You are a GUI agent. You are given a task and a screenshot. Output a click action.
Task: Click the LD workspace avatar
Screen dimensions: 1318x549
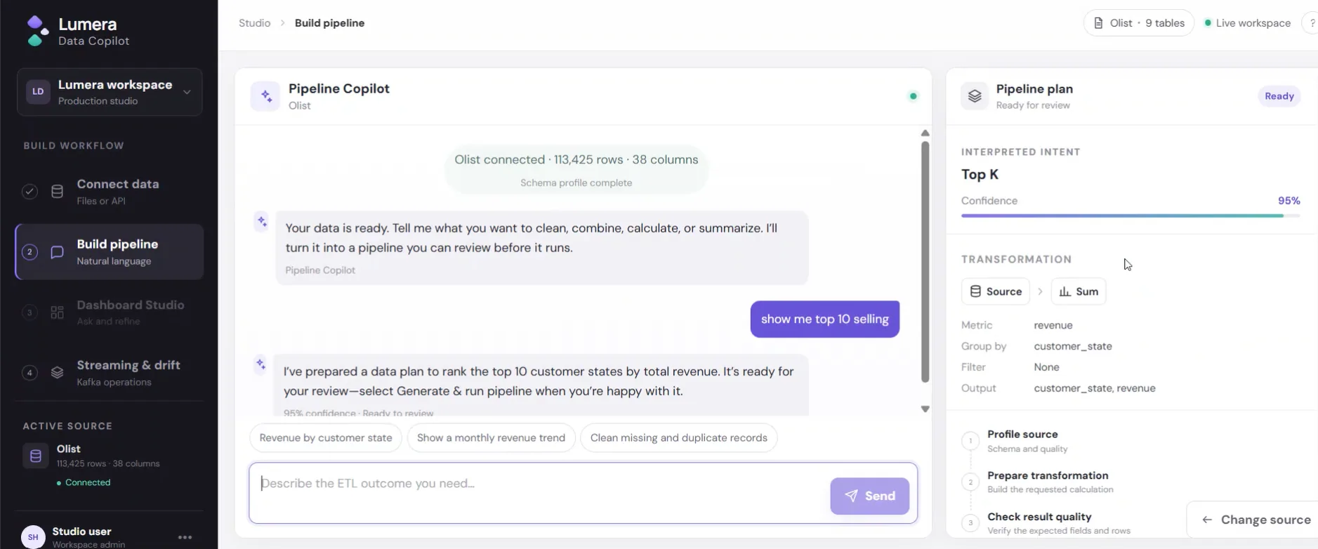click(38, 92)
